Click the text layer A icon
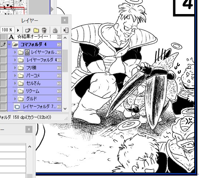Image resolution: width=199 pixels, height=178 pixels. point(11,37)
